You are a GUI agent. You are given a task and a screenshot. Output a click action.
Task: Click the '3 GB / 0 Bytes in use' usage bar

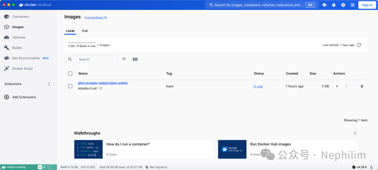[82, 45]
